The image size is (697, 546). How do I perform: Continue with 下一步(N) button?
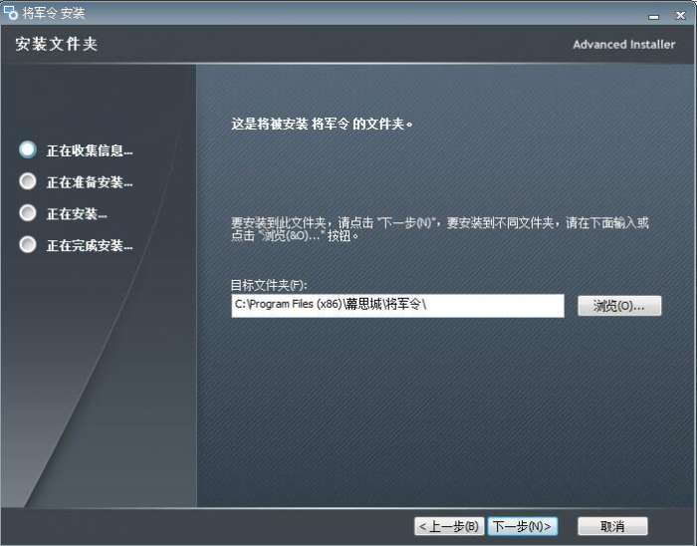[x=523, y=526]
